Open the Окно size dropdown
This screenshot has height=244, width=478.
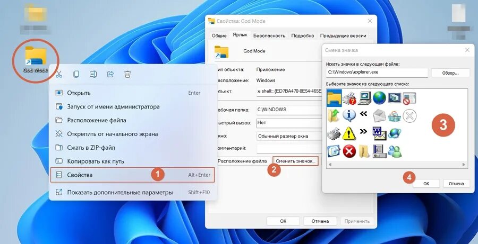[x=289, y=137]
